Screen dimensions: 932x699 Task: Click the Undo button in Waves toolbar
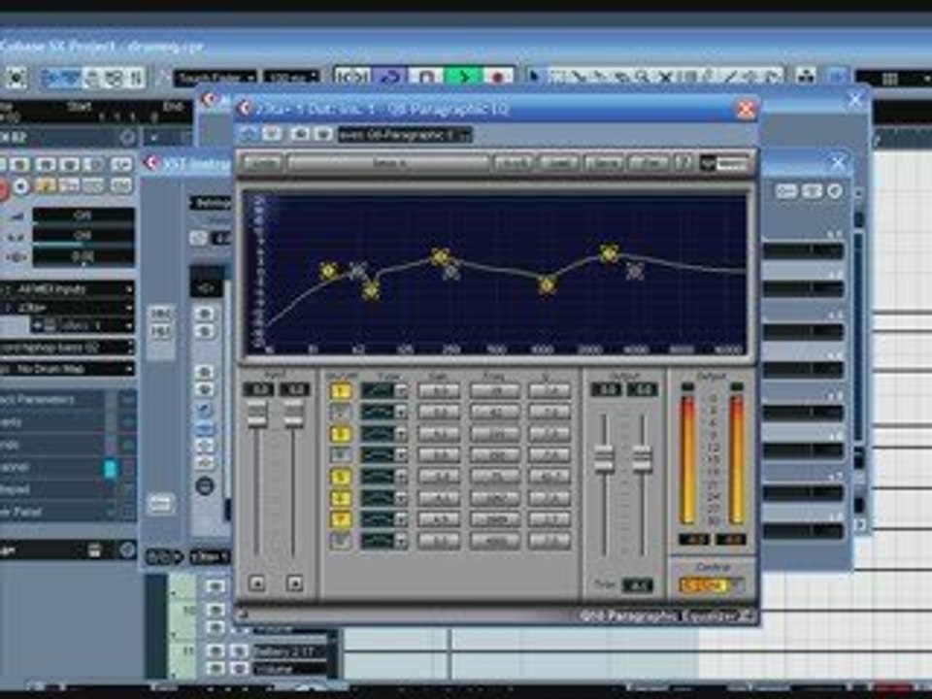pyautogui.click(x=262, y=162)
